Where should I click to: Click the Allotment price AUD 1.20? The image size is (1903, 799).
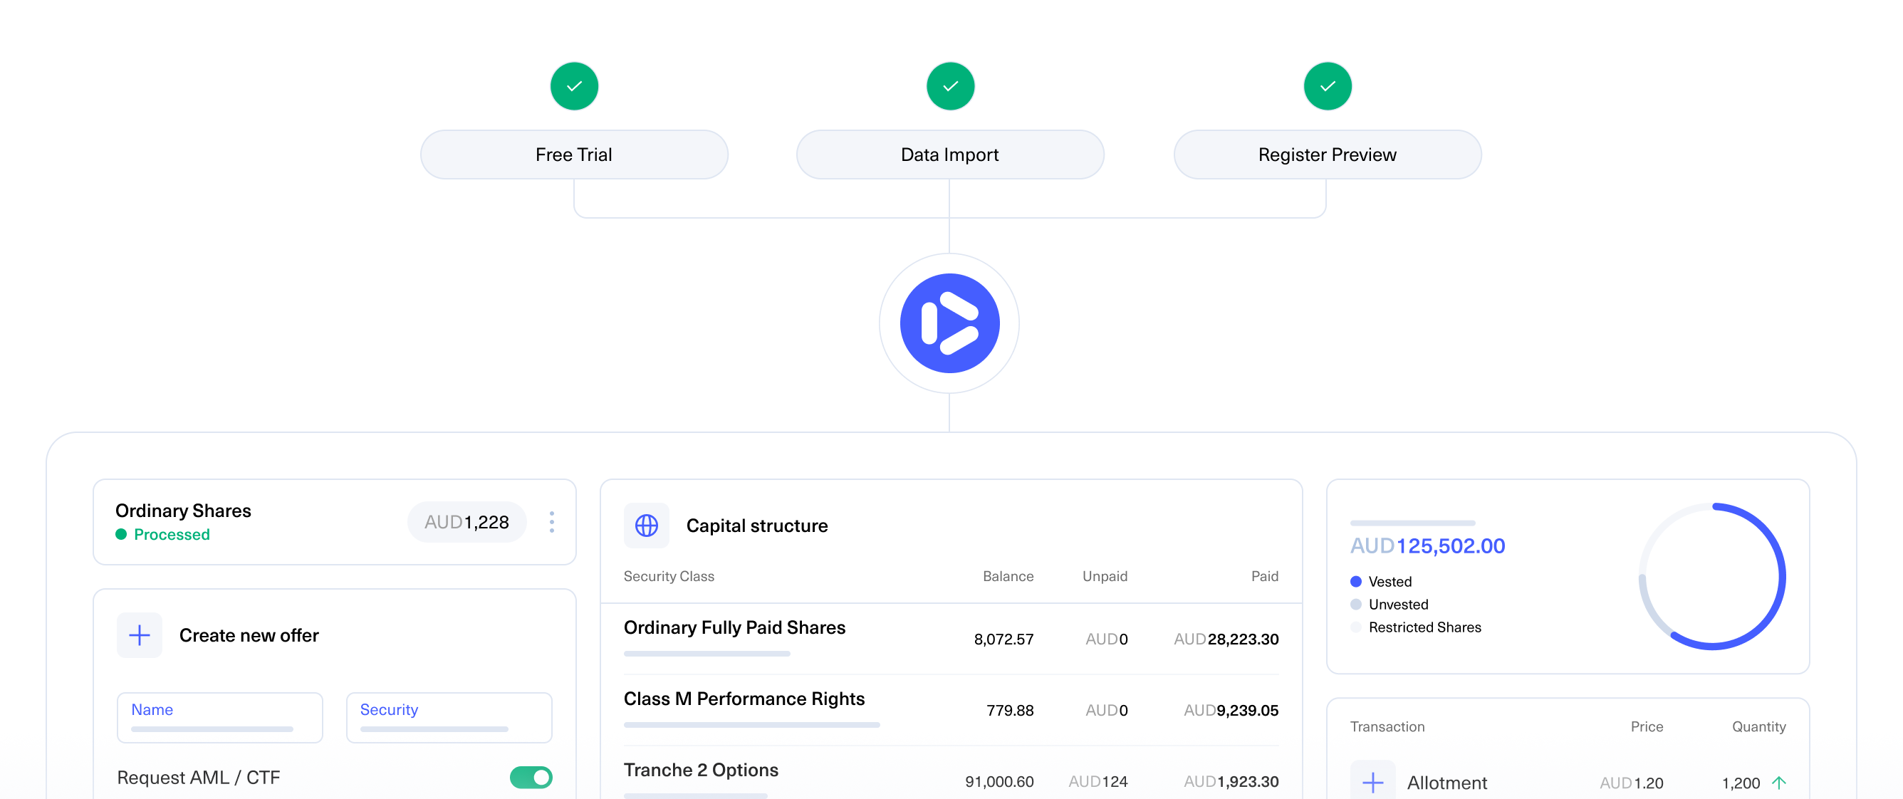pos(1631,783)
